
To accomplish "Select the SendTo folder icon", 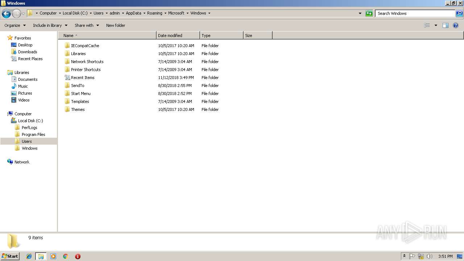I will (x=67, y=86).
